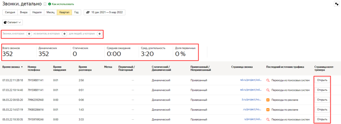Click Открыть for call 05.03.22 14:57:19
This screenshot has width=341, height=124.
[x=322, y=109]
